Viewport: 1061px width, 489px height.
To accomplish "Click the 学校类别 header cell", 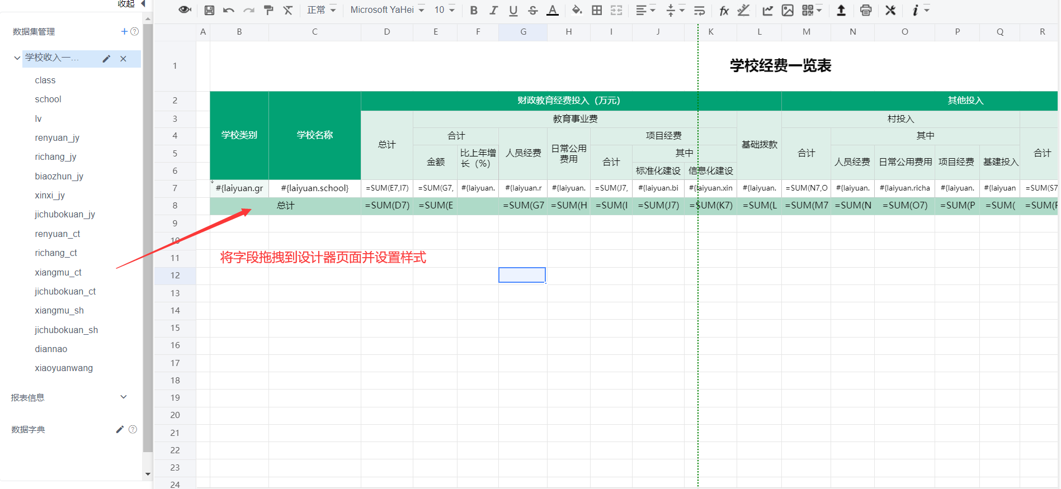I will [239, 135].
